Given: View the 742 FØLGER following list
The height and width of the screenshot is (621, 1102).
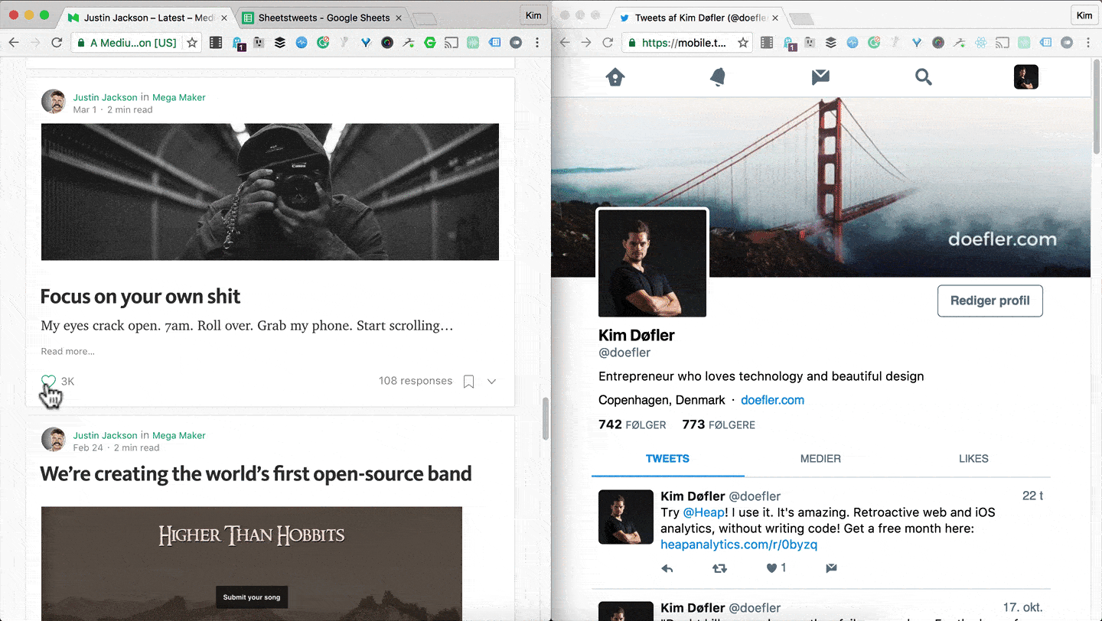Looking at the screenshot, I should [632, 424].
